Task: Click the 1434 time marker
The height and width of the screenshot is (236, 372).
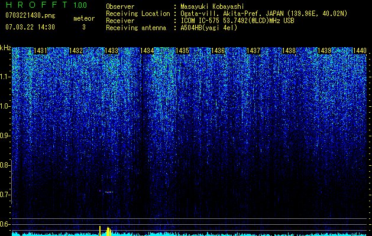Action: 147,51
